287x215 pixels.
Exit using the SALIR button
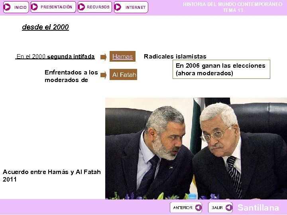[x=220, y=207]
